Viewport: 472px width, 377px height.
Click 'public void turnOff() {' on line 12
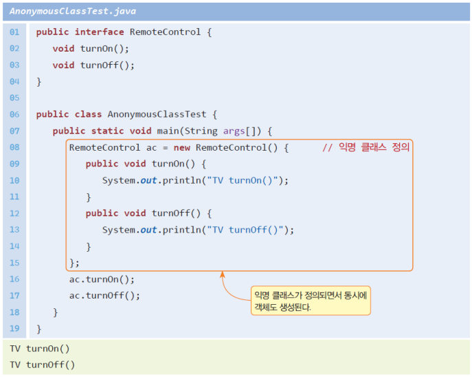click(148, 213)
